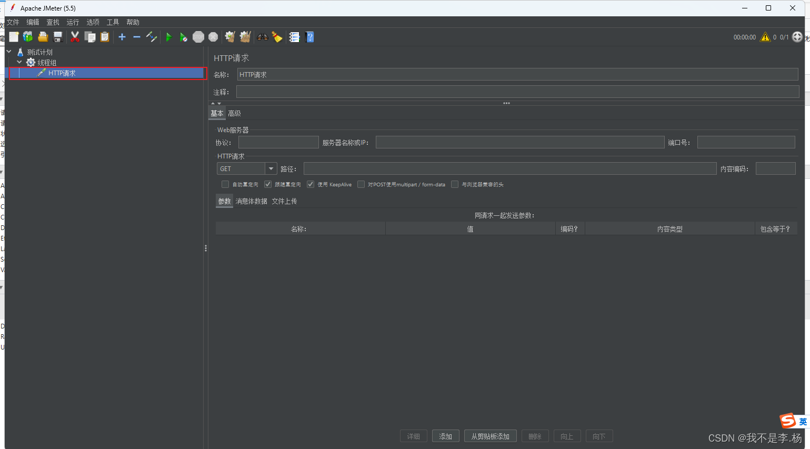This screenshot has height=449, width=810.
Task: Enable 对POST使用multipart / form-data checkbox
Action: pos(361,184)
